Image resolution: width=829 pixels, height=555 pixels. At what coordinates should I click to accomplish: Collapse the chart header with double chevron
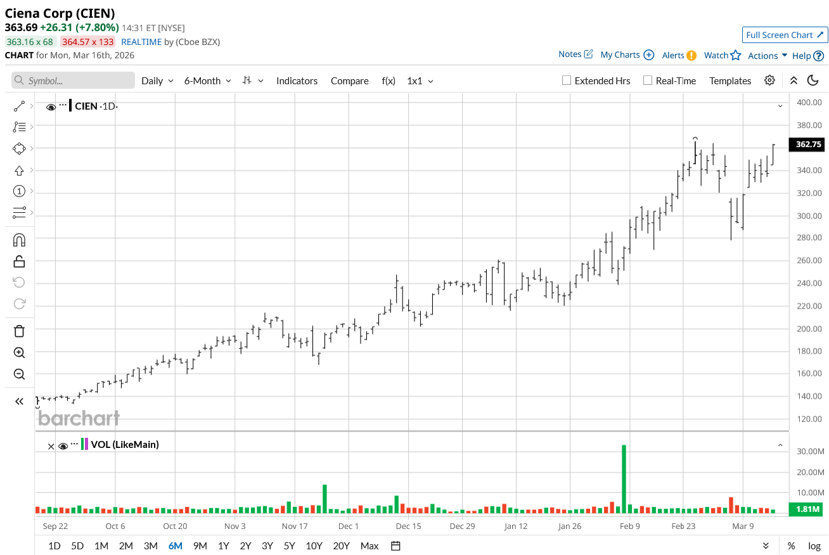point(794,80)
